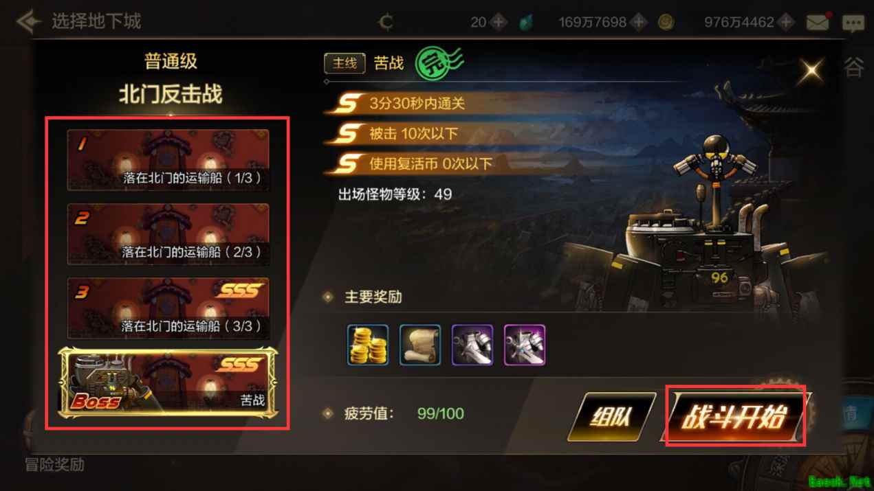Click the gold coins reward icon
The height and width of the screenshot is (491, 874).
368,345
